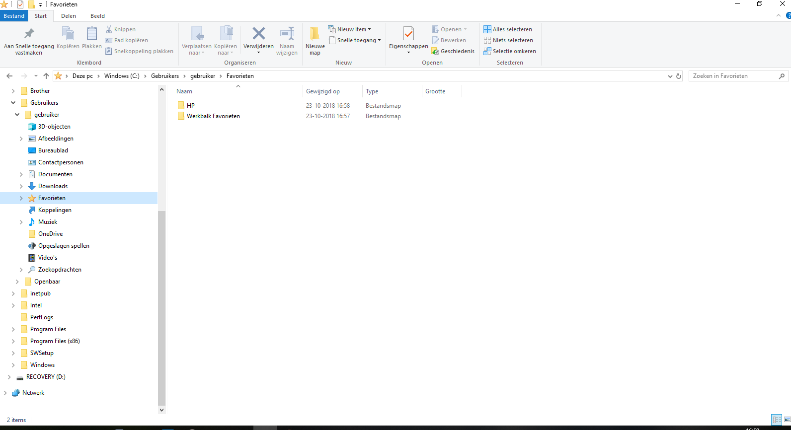Open Nieuw item dropdown
791x430 pixels.
coord(350,29)
